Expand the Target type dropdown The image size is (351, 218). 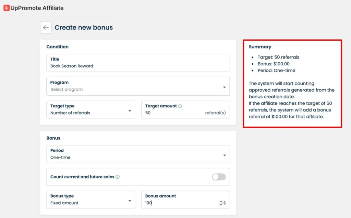tap(90, 110)
